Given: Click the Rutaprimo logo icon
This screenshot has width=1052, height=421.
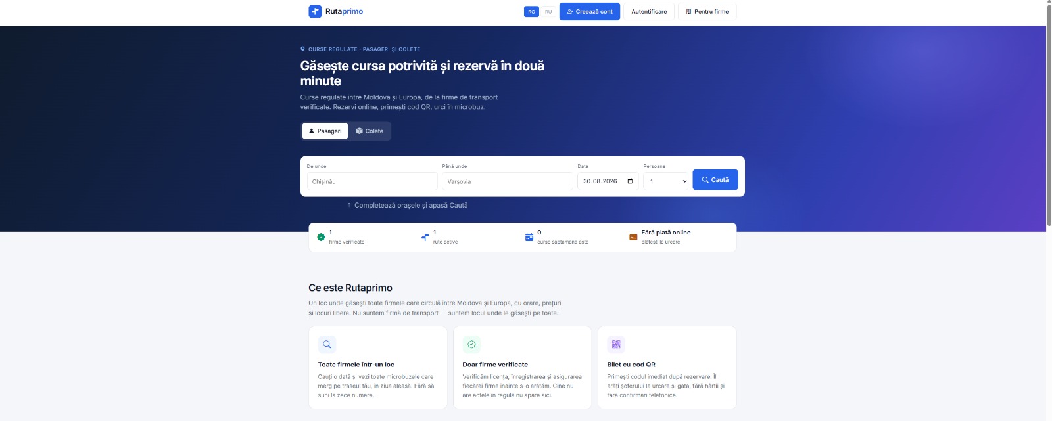Looking at the screenshot, I should pos(315,11).
